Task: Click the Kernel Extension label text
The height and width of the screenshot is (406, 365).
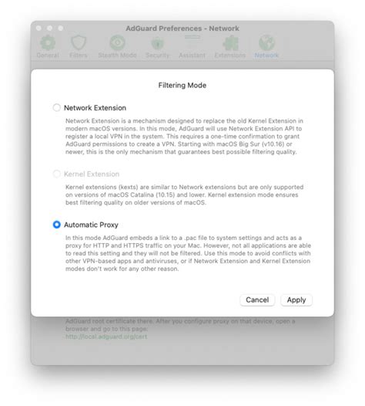Action: (92, 174)
